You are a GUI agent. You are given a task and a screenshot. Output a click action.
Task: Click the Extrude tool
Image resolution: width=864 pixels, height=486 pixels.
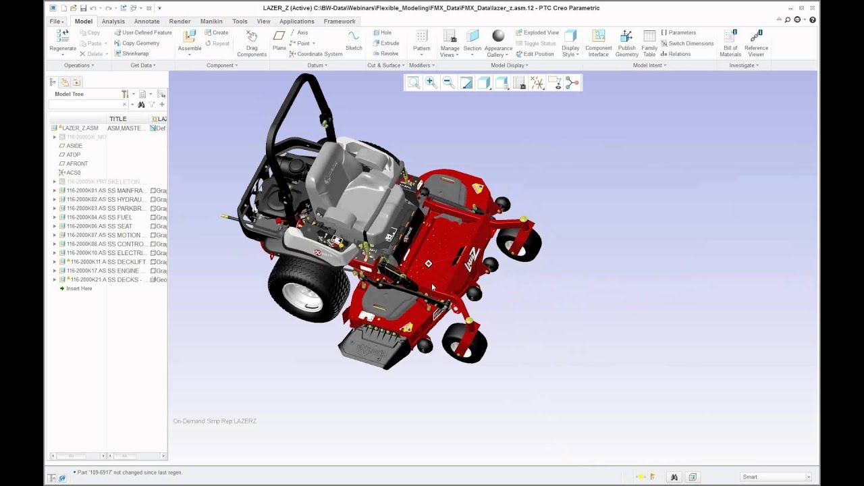click(x=386, y=43)
